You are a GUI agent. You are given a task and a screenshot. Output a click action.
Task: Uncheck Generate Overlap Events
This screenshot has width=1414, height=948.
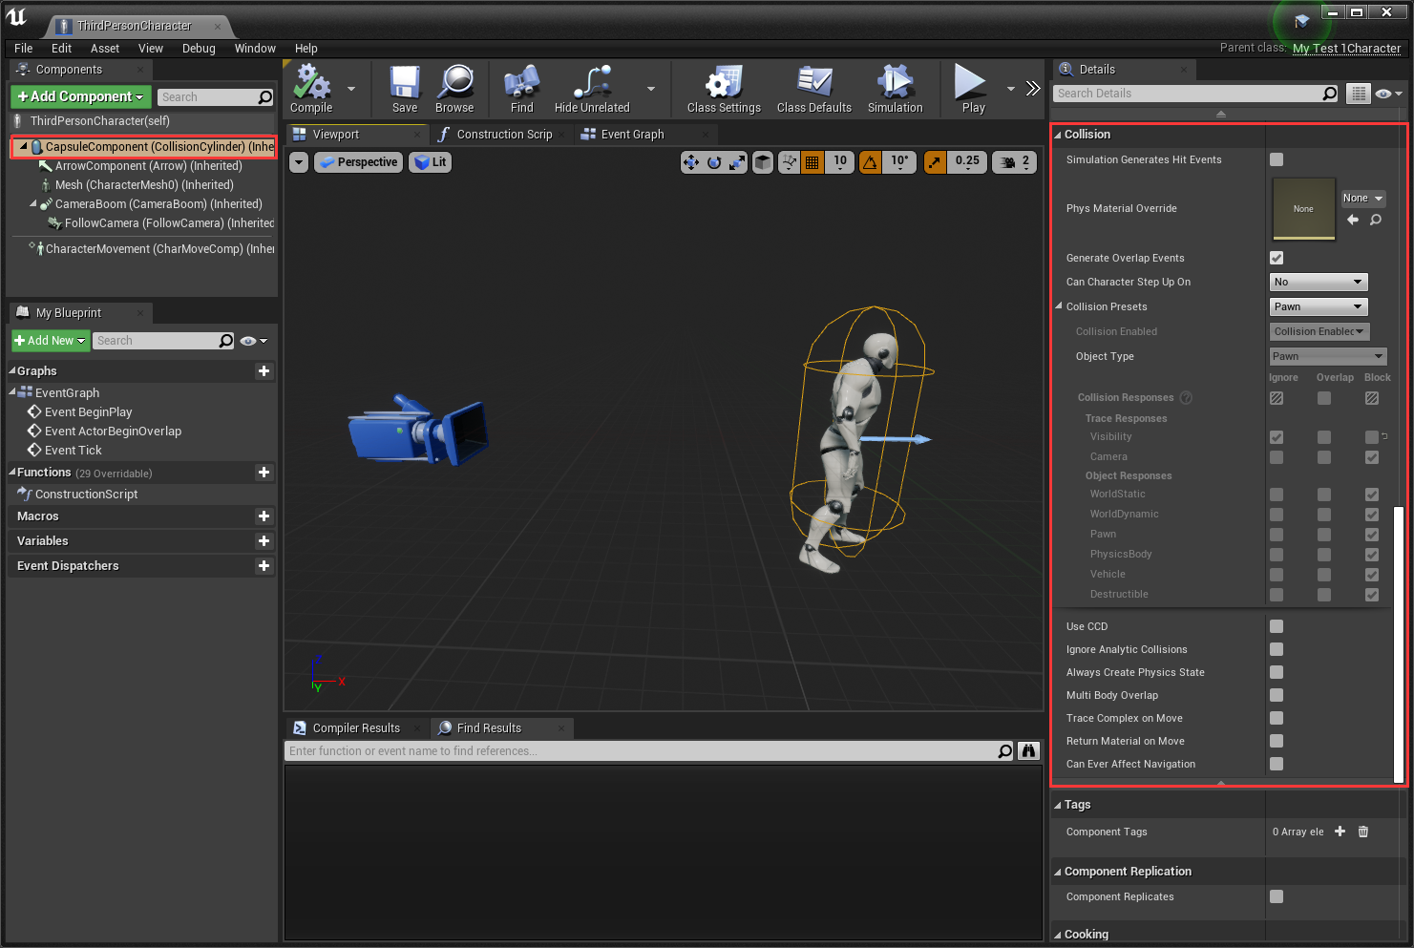click(1277, 258)
